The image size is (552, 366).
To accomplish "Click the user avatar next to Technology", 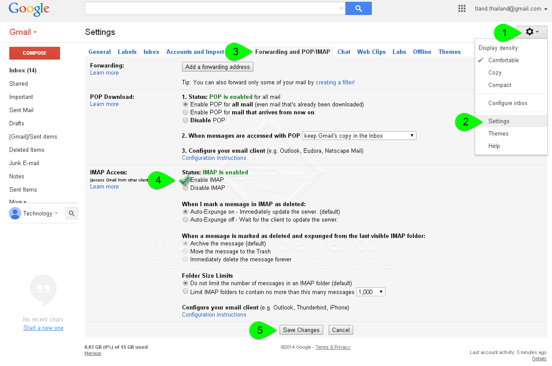I will (x=15, y=213).
